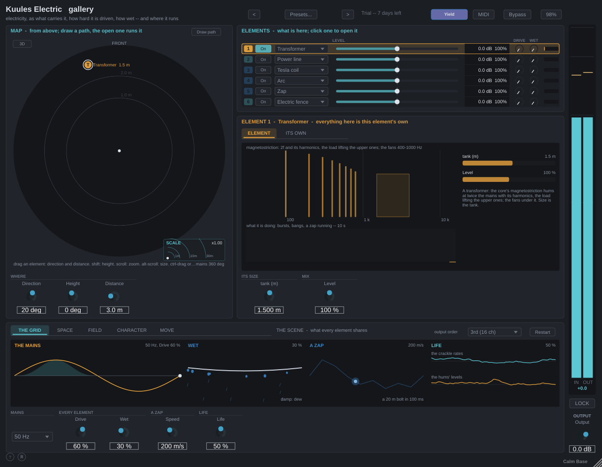Click the Life knob
Image resolution: width=602 pixels, height=467 pixels.
(x=221, y=432)
